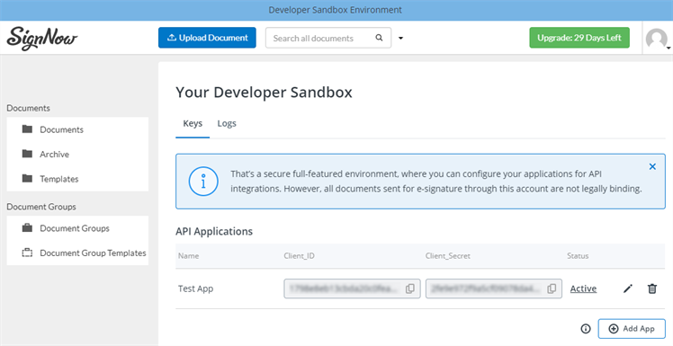The image size is (673, 346).
Task: Click the magnifier search icon
Action: [x=379, y=38]
